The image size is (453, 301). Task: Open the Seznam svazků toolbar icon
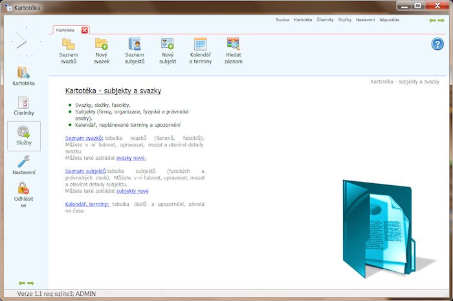coord(69,51)
